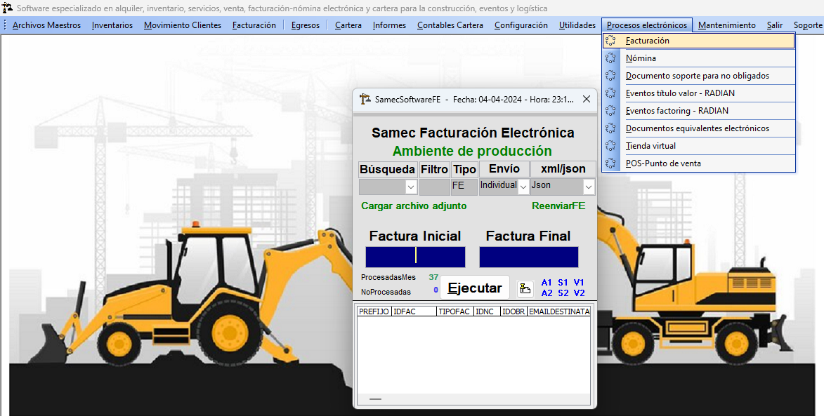Click the A1 link
This screenshot has width=824, height=416.
pyautogui.click(x=547, y=283)
